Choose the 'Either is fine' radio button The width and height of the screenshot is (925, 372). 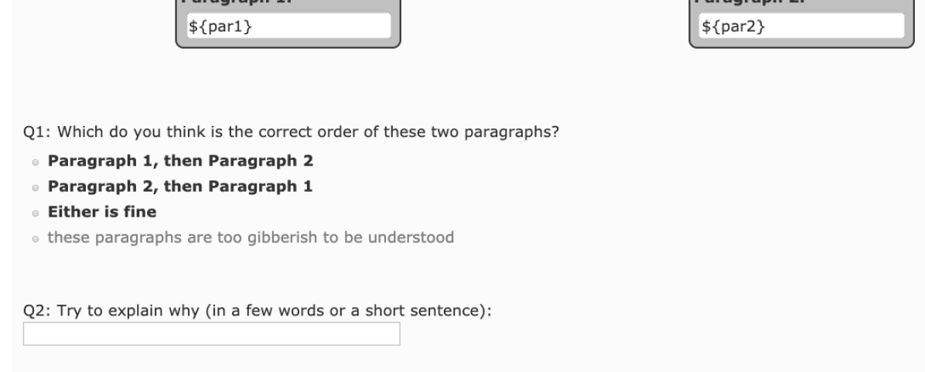point(36,213)
